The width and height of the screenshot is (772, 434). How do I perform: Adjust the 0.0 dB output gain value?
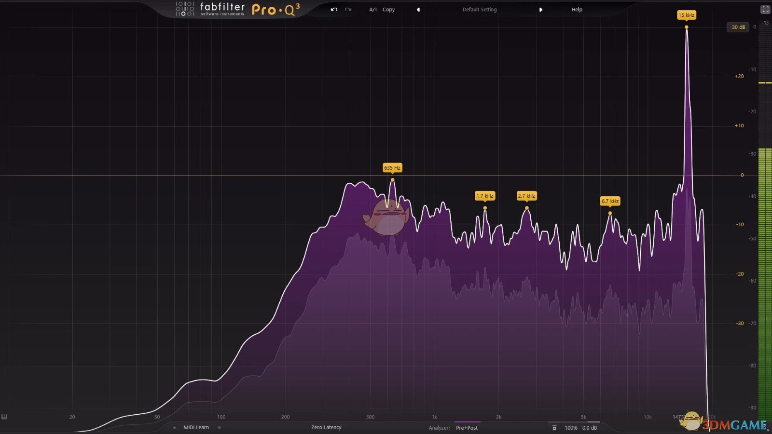[590, 428]
